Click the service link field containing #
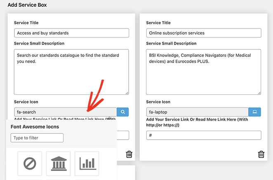 [x=203, y=135]
